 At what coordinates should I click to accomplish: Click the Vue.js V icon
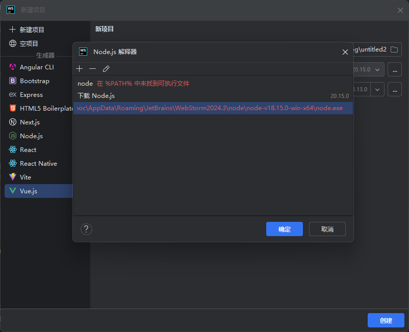(x=13, y=191)
